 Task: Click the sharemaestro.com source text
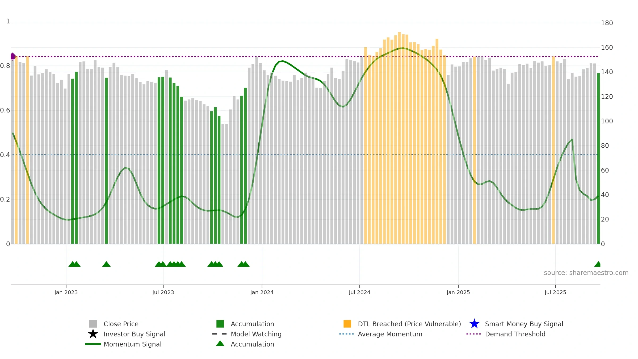click(x=586, y=273)
